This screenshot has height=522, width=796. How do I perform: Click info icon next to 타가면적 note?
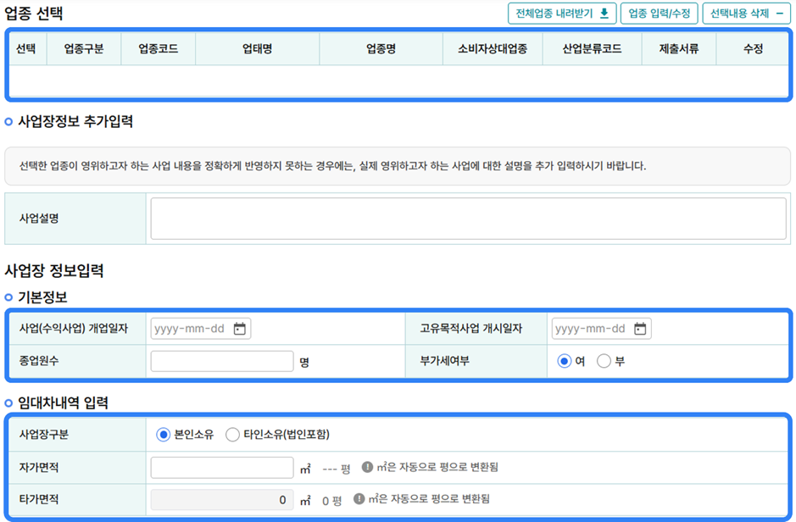coord(359,499)
